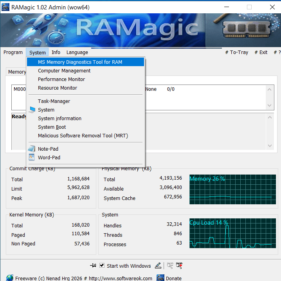The height and width of the screenshot is (281, 281).
Task: Click the Processes value 63
Action: [179, 243]
